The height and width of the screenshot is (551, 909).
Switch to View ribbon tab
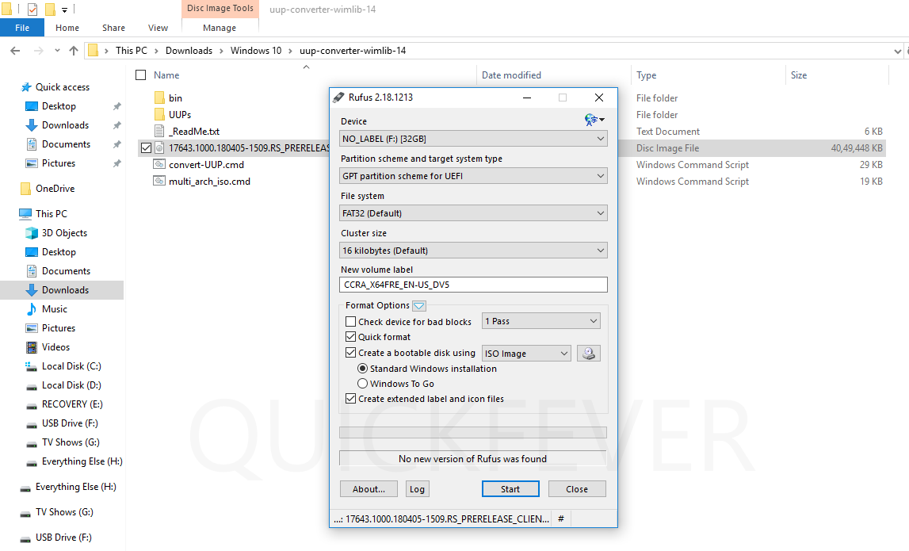click(158, 27)
